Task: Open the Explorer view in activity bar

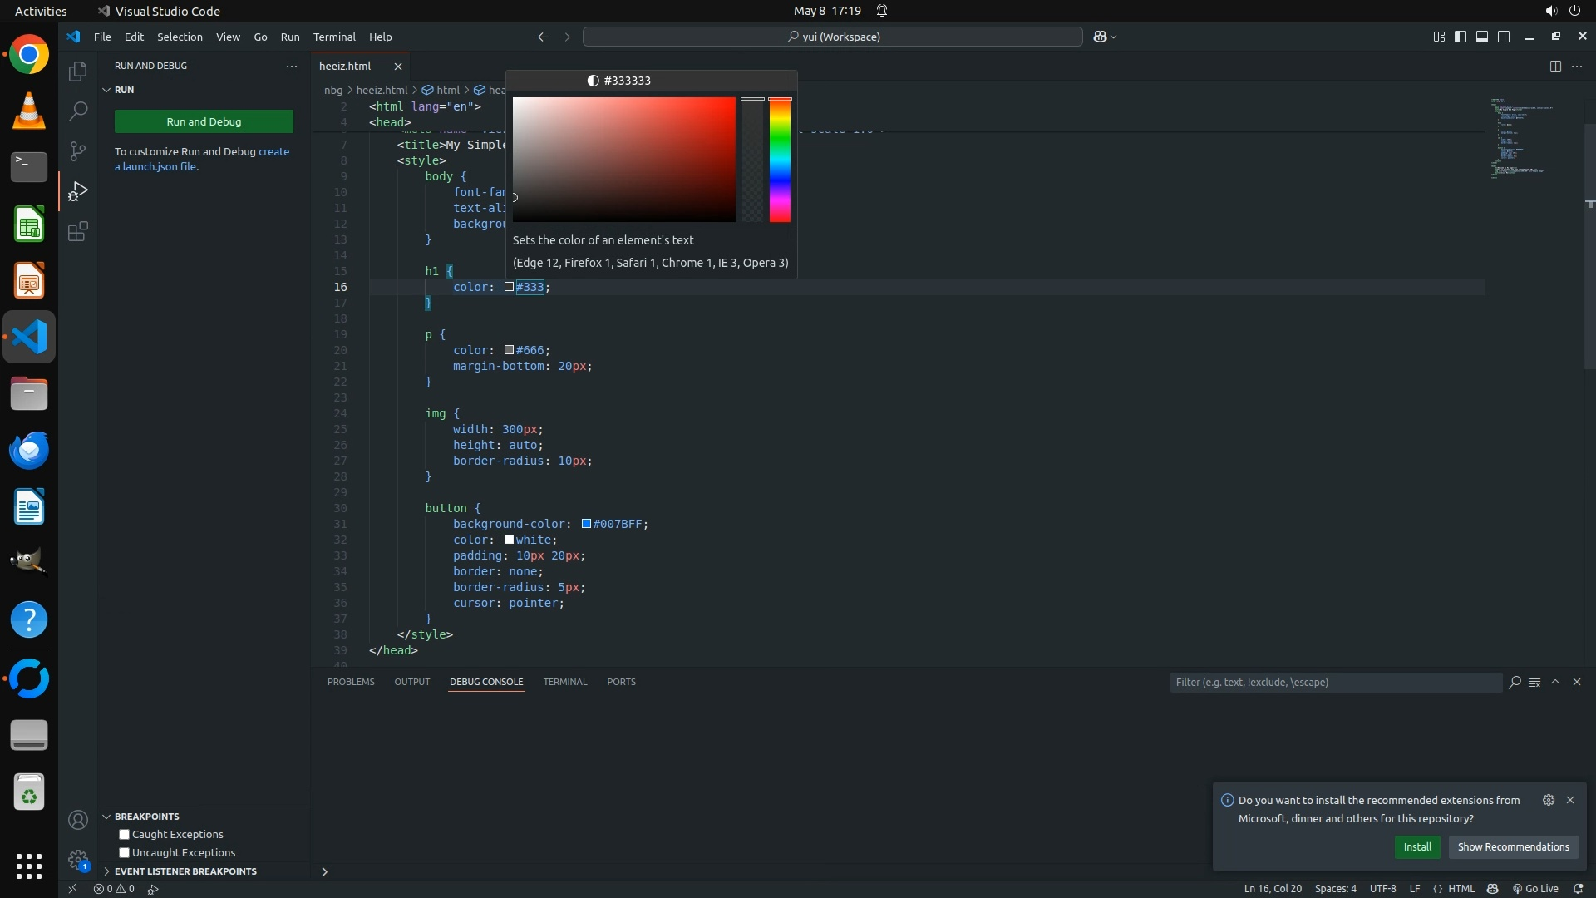Action: point(77,72)
